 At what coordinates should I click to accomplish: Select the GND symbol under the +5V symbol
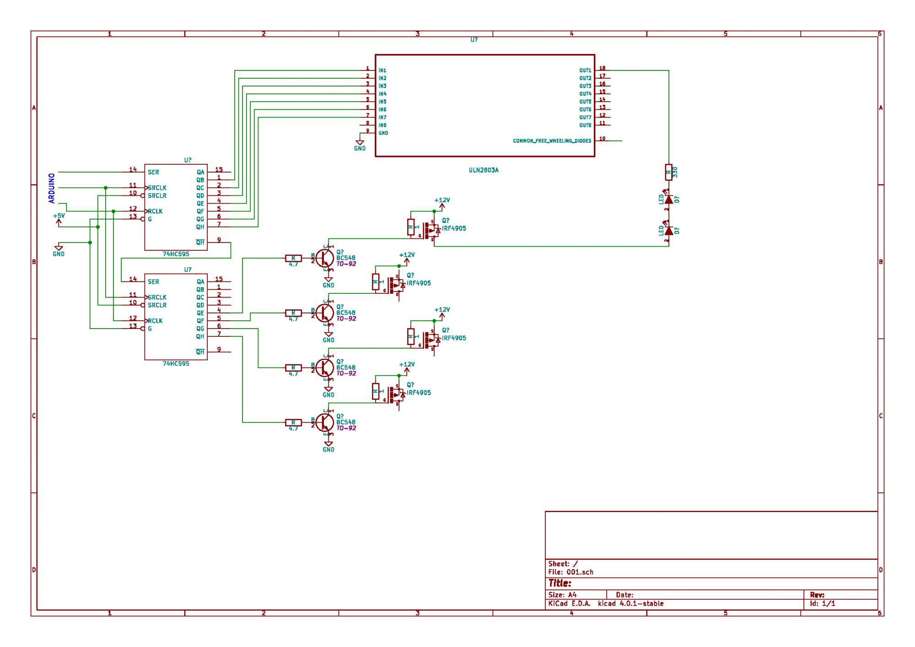pyautogui.click(x=59, y=249)
